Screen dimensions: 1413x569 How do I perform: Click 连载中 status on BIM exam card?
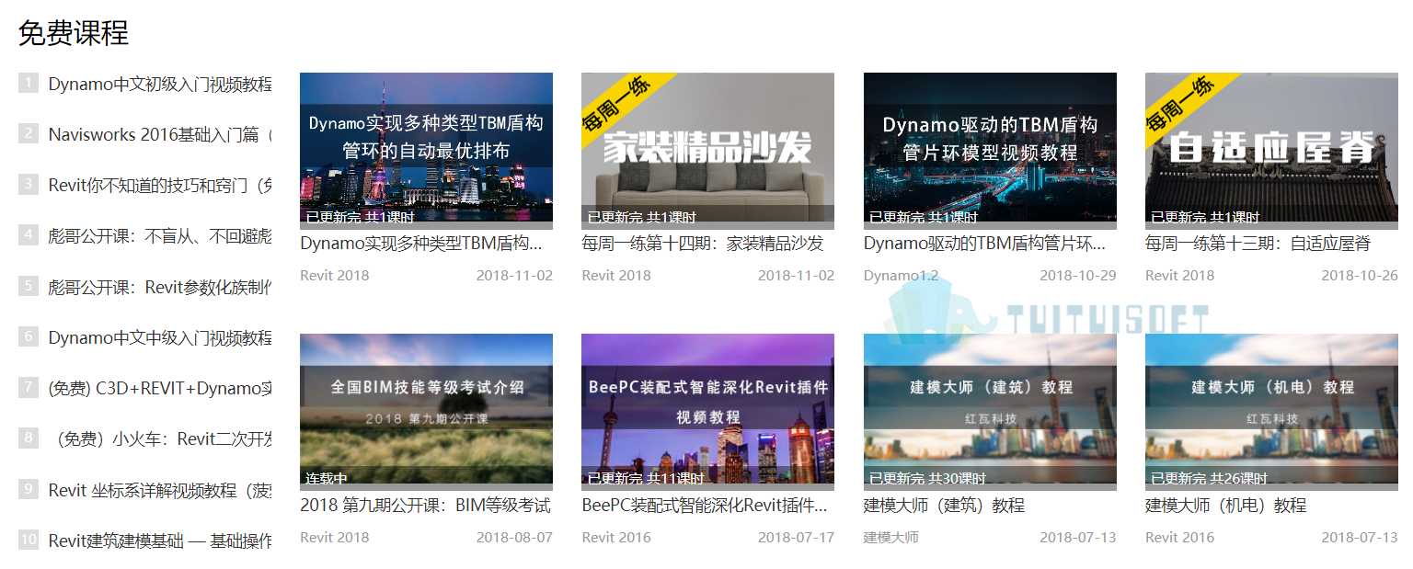point(326,479)
